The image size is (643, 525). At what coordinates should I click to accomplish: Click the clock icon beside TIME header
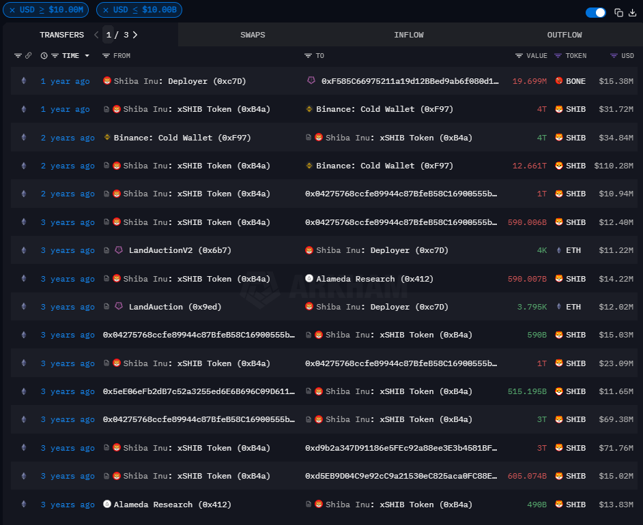click(44, 56)
